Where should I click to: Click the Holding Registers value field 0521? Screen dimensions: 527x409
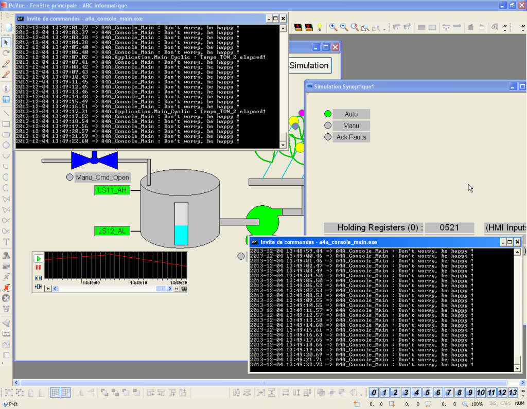[449, 227]
